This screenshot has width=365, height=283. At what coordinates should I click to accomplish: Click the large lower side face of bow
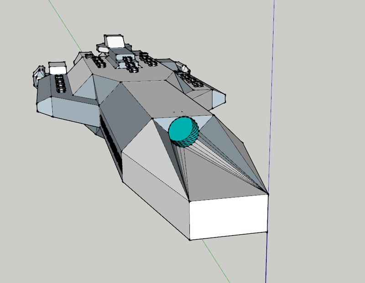156,196
